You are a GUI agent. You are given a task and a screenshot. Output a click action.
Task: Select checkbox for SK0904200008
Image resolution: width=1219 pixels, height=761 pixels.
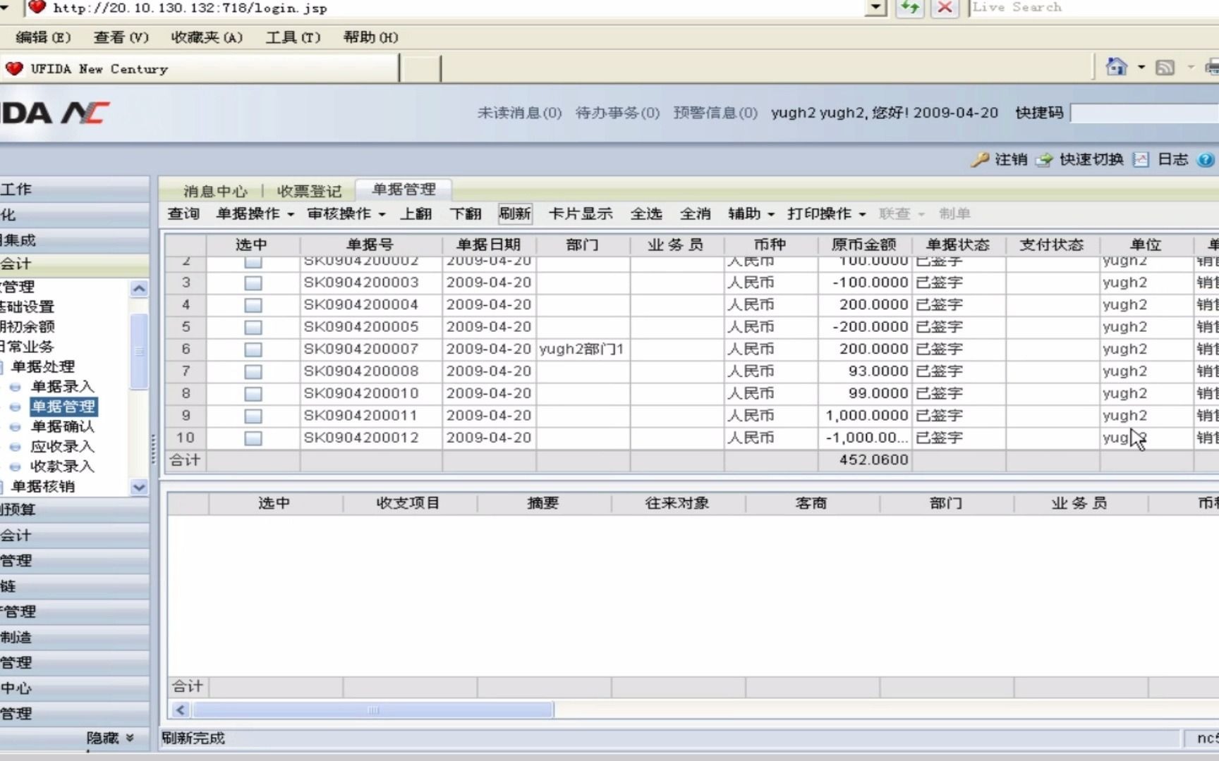(253, 371)
